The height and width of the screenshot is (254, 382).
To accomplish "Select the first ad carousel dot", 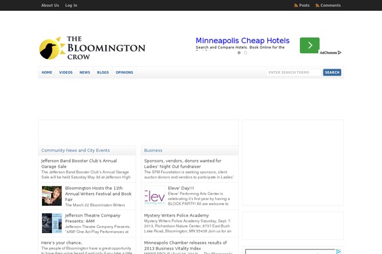I will click(239, 53).
